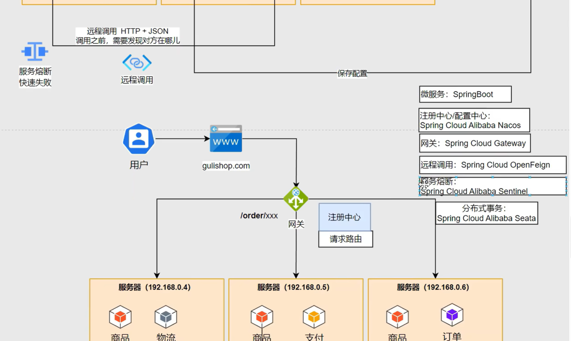
Task: Click the 用户 label under avatar
Action: 139,165
